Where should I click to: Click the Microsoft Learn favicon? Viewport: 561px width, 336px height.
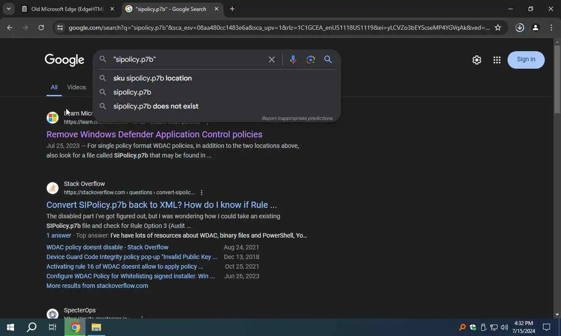(53, 118)
